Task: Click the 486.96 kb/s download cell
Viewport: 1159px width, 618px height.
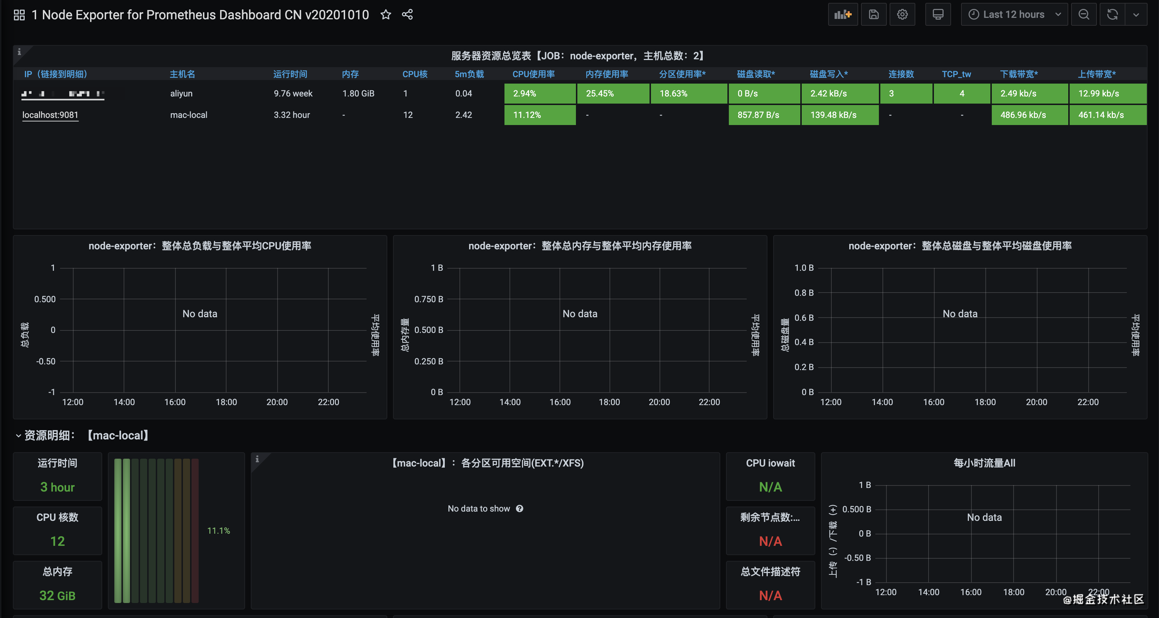Action: point(1029,115)
